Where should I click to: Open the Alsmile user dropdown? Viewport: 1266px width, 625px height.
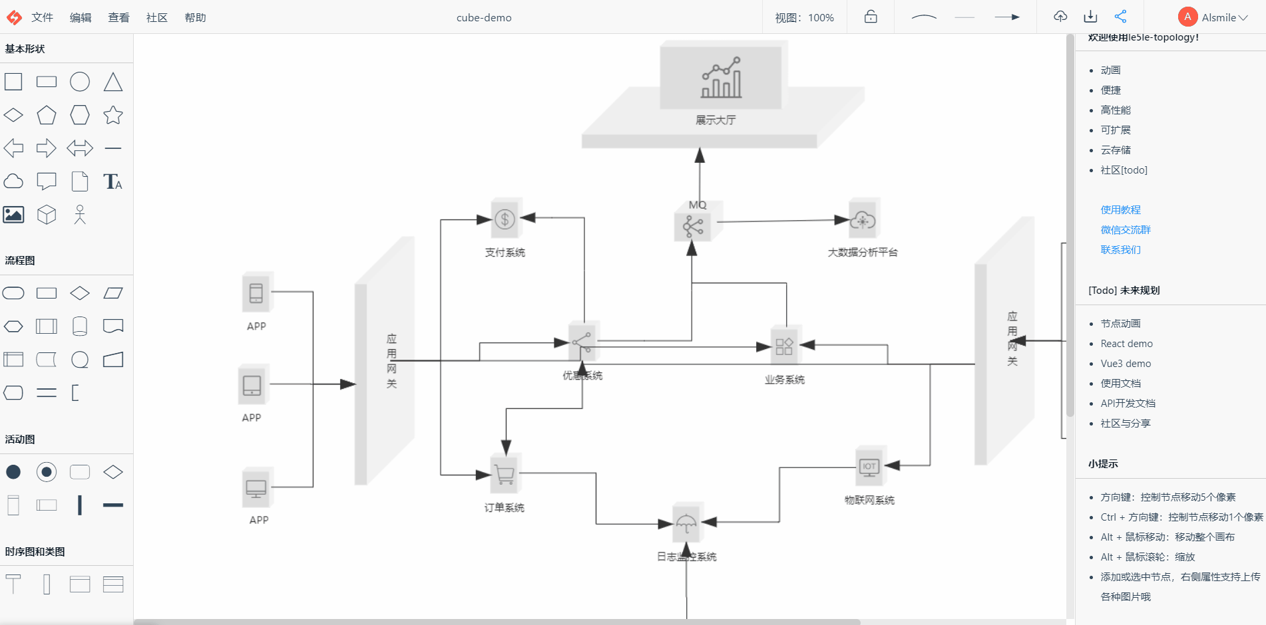coord(1213,17)
